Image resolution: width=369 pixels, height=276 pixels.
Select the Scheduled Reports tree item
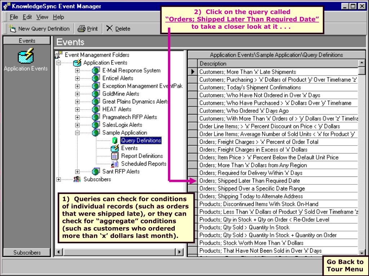(143, 164)
